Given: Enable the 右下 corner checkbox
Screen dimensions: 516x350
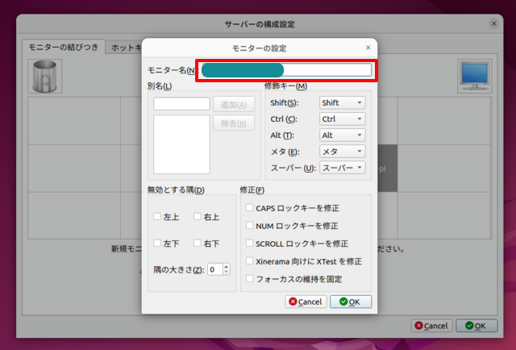Looking at the screenshot, I should coord(198,244).
